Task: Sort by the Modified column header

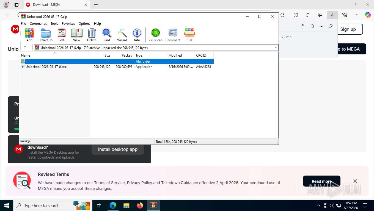Action: click(x=180, y=55)
